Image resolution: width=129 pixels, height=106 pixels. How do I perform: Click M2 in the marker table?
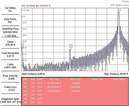tap(25, 87)
